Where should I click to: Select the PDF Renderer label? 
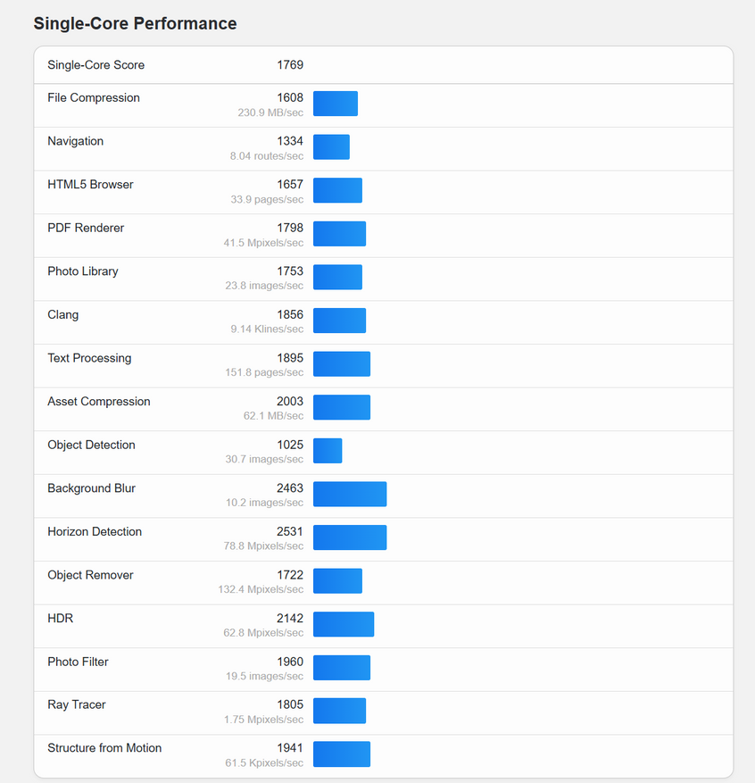click(x=86, y=228)
